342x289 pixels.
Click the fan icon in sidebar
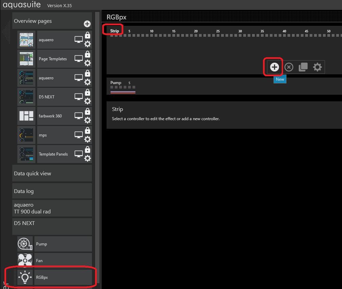(x=25, y=260)
